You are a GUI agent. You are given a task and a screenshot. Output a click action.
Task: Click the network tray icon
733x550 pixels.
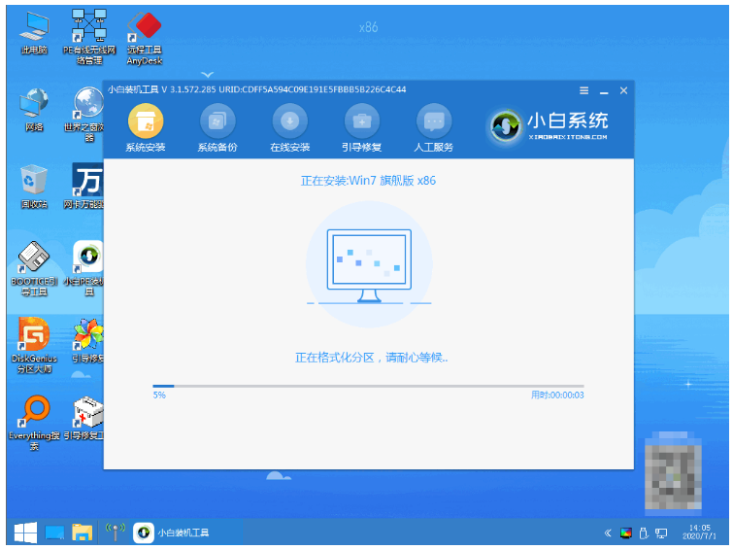[x=661, y=533]
